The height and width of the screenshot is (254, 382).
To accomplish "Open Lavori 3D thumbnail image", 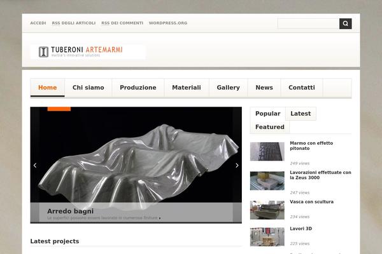I will click(267, 237).
